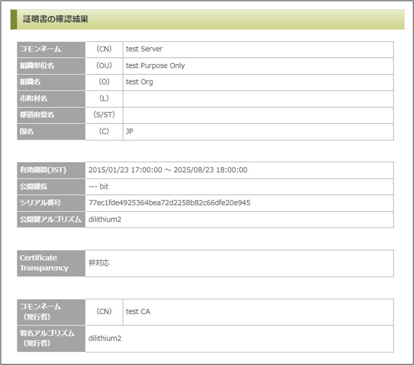Image resolution: width=414 pixels, height=365 pixels.
Task: Click the Certificate Transparency label cell
Action: click(x=51, y=263)
